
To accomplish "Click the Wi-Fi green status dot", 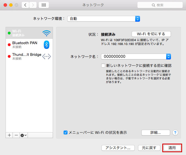I will point(9,33).
